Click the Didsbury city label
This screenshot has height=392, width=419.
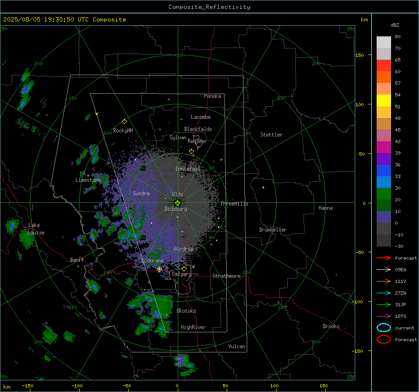point(176,209)
